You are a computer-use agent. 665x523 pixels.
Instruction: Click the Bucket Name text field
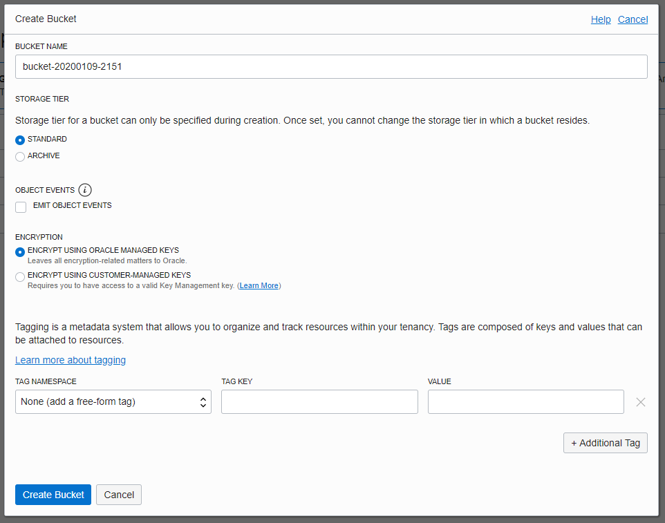(x=331, y=67)
